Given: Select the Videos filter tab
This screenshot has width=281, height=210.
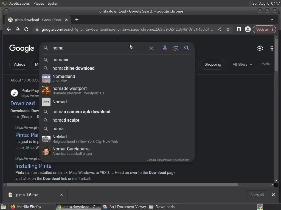Looking at the screenshot, I should pyautogui.click(x=19, y=64).
